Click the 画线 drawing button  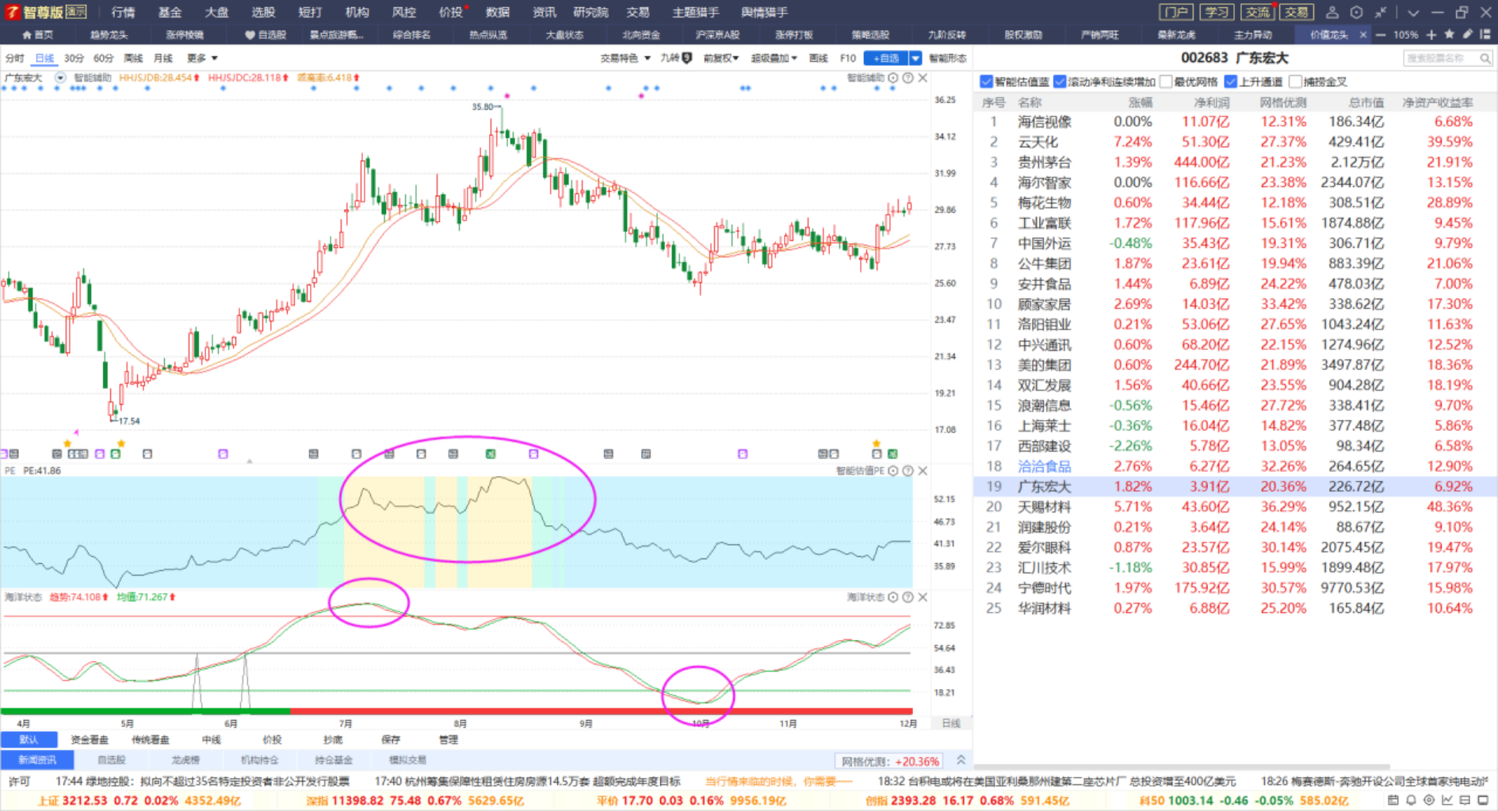[818, 58]
